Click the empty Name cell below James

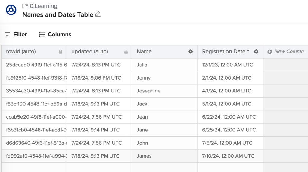164,167
